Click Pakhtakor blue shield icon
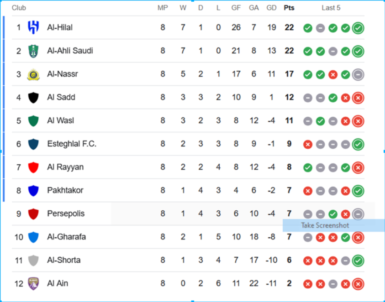 (33, 191)
